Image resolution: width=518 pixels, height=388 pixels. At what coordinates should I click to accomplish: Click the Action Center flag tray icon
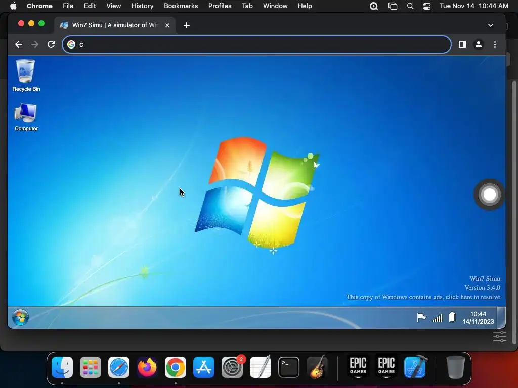click(x=421, y=317)
